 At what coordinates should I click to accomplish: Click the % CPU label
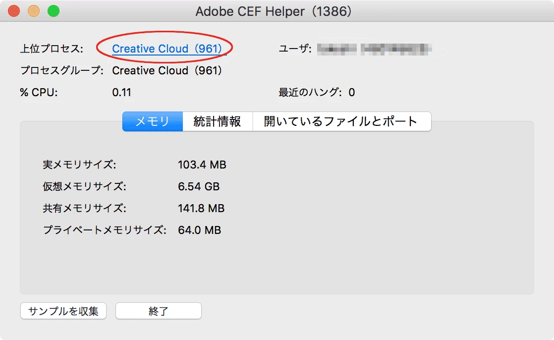tap(39, 93)
